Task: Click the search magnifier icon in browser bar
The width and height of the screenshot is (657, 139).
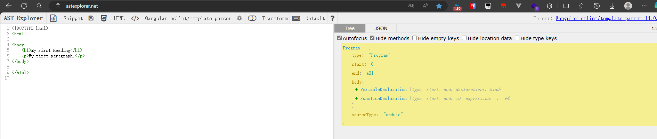Action: click(x=39, y=6)
